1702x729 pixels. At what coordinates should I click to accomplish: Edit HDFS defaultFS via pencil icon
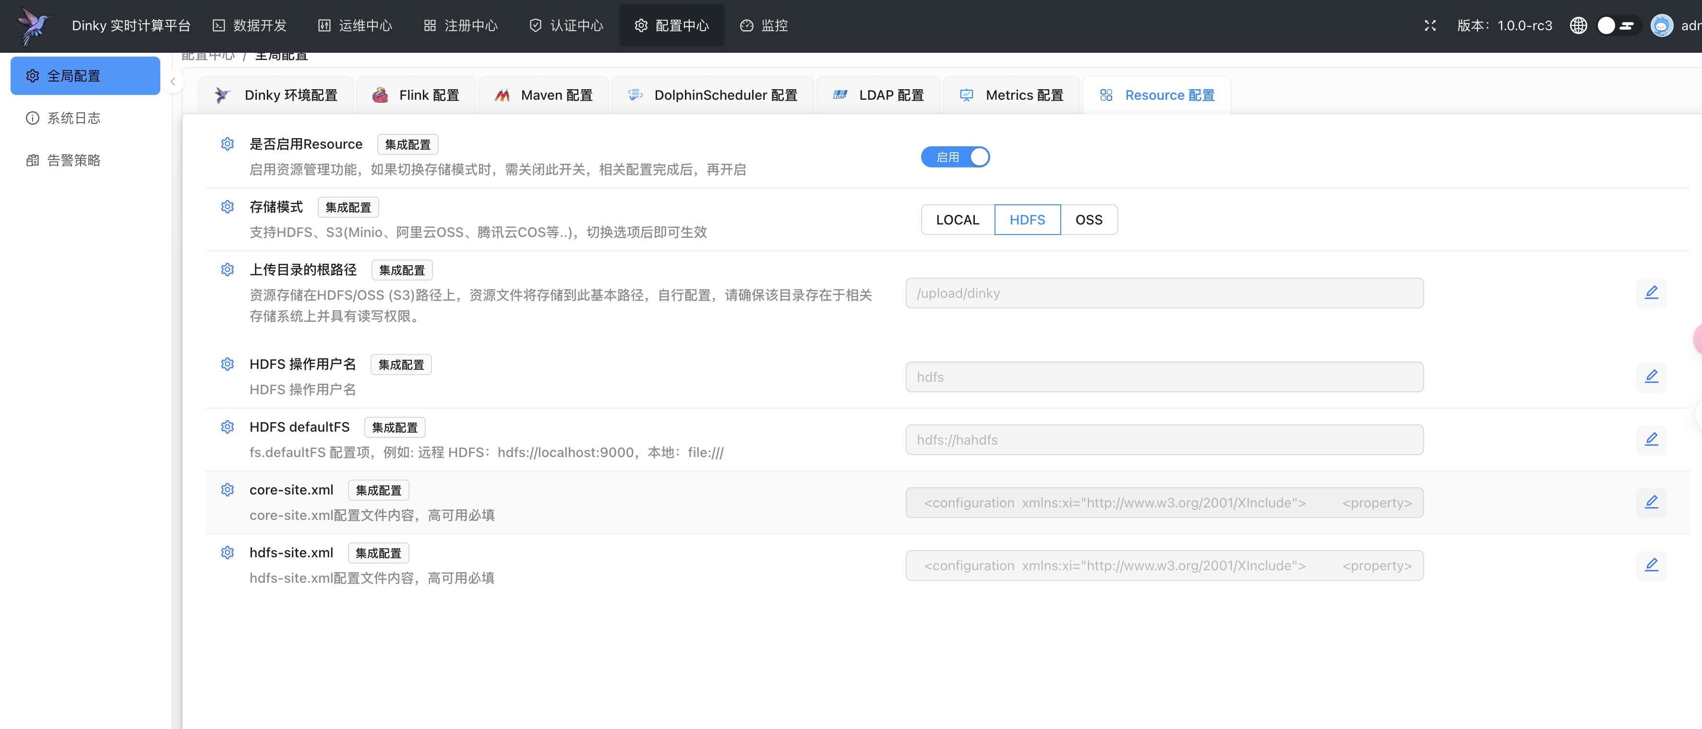[x=1651, y=439]
